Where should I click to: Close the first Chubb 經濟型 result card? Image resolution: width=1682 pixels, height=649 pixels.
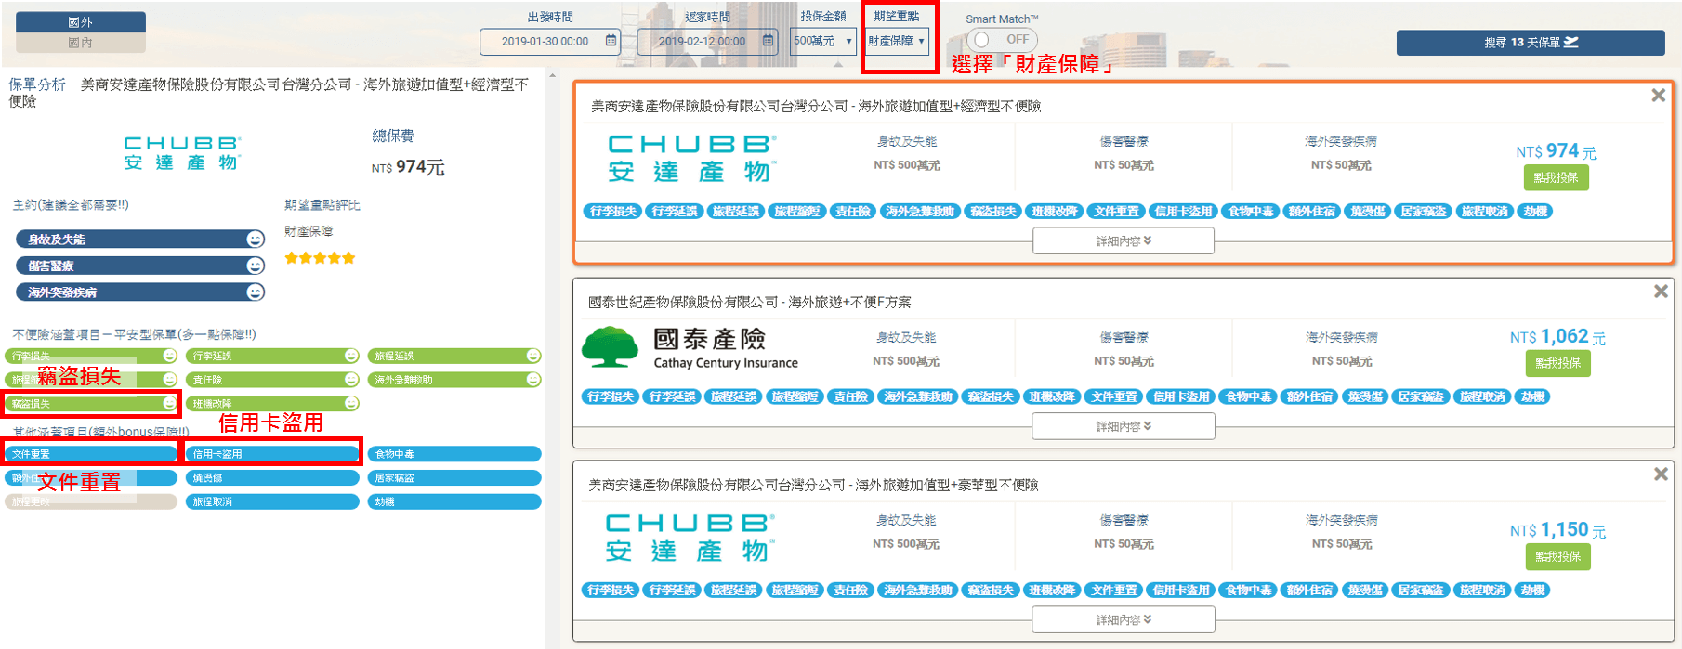[1658, 96]
